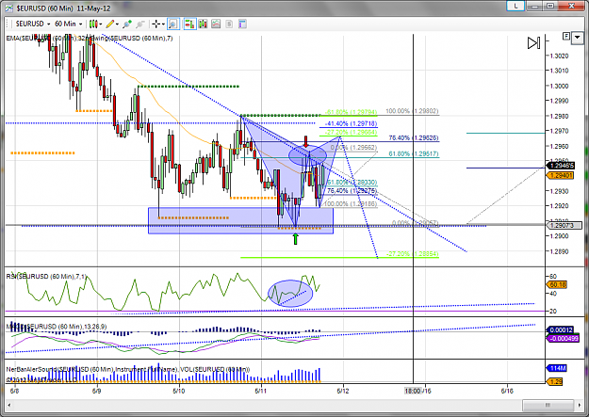
Task: Click the purple -0.000499 value marker
Action: (563, 339)
